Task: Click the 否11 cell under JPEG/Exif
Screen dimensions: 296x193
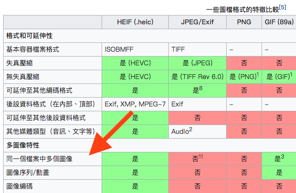Action: click(197, 159)
